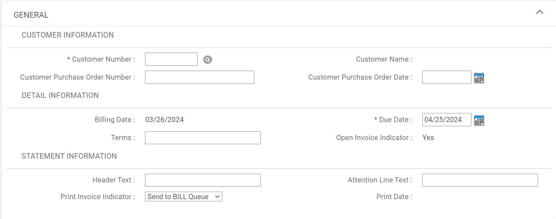Click the magnifying glass next to Customer Number
Viewport: 556px width, 219px height.
207,59
